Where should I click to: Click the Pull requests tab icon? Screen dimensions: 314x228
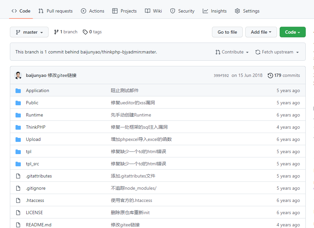pos(41,11)
